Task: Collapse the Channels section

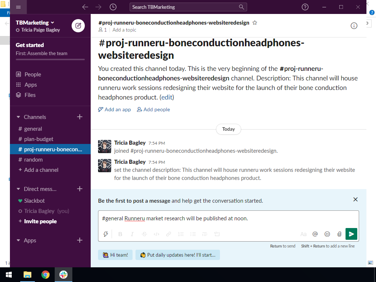Action: (x=18, y=117)
